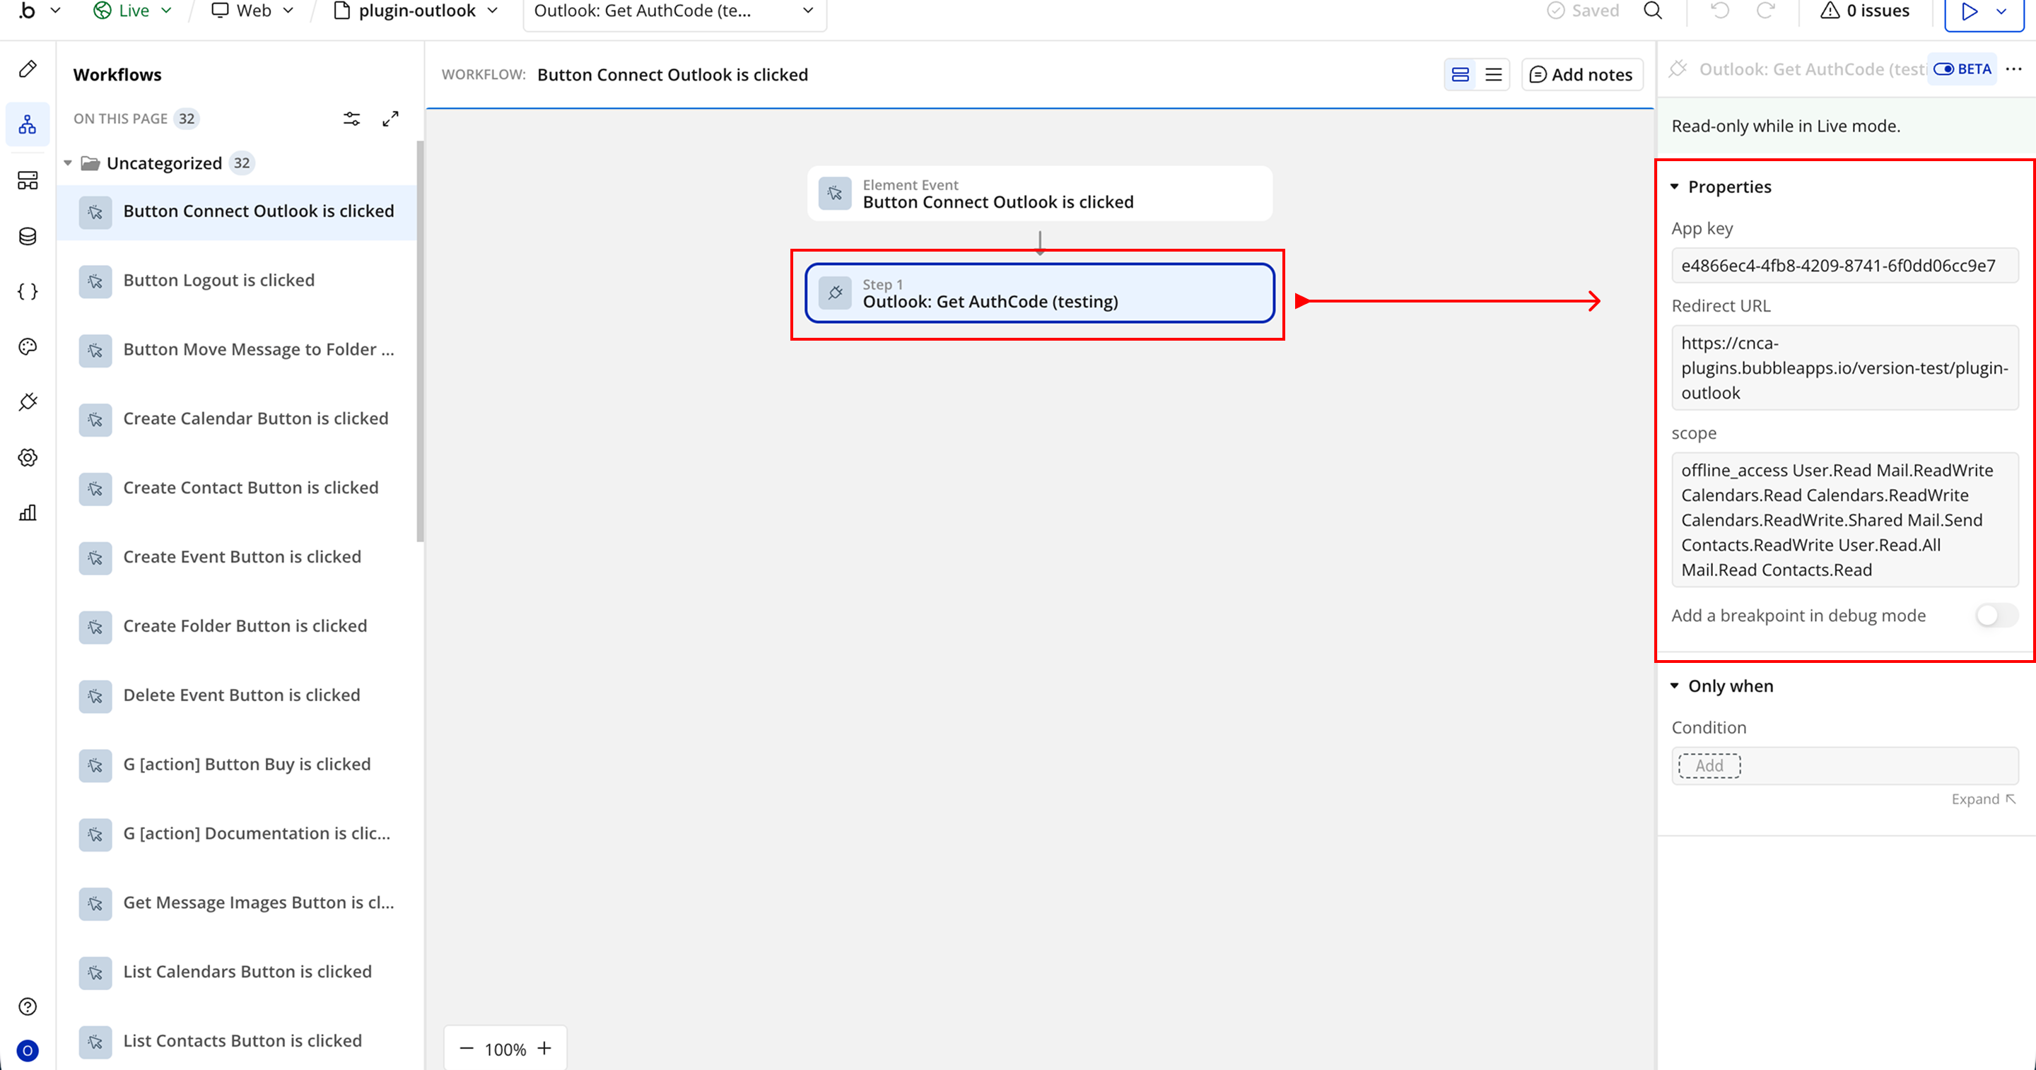Open workflow filter settings sliders icon
2036x1070 pixels.
click(352, 119)
